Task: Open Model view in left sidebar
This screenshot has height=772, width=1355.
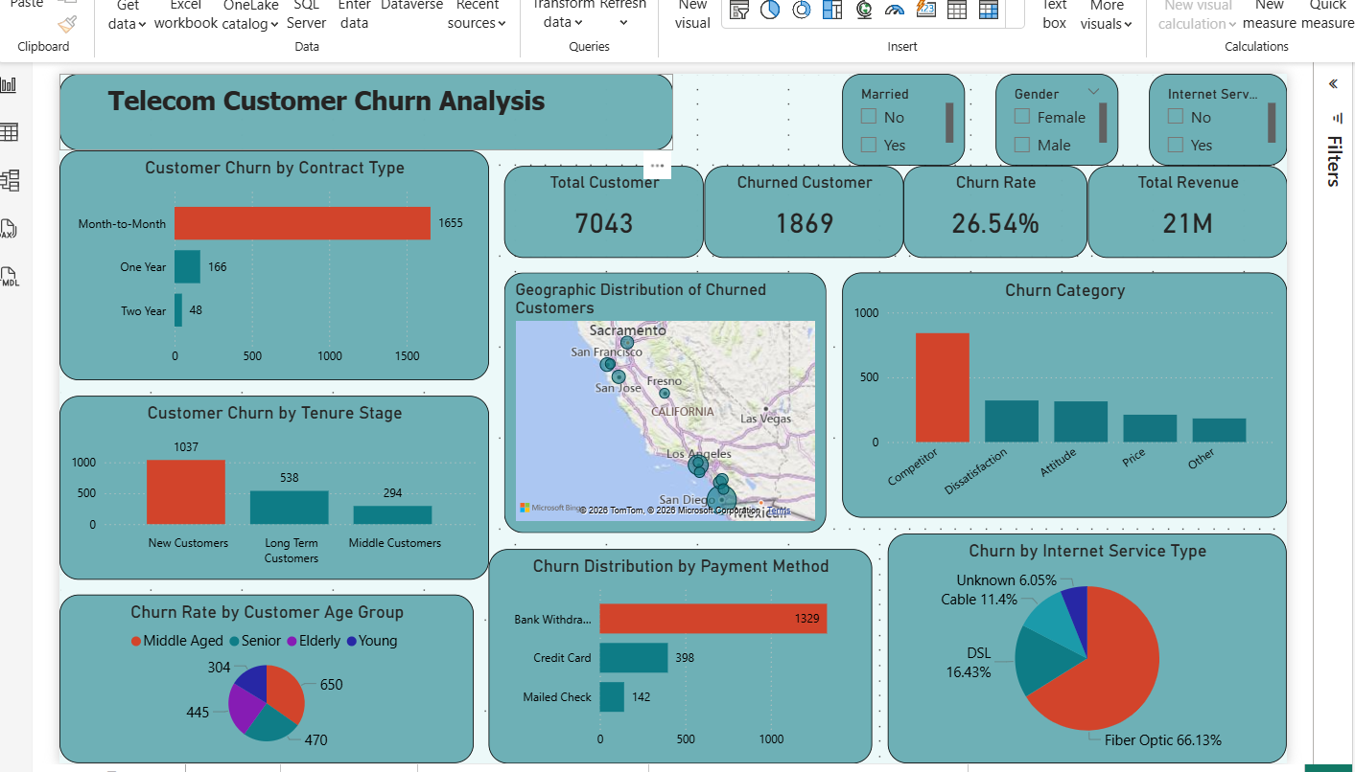Action: click(10, 180)
